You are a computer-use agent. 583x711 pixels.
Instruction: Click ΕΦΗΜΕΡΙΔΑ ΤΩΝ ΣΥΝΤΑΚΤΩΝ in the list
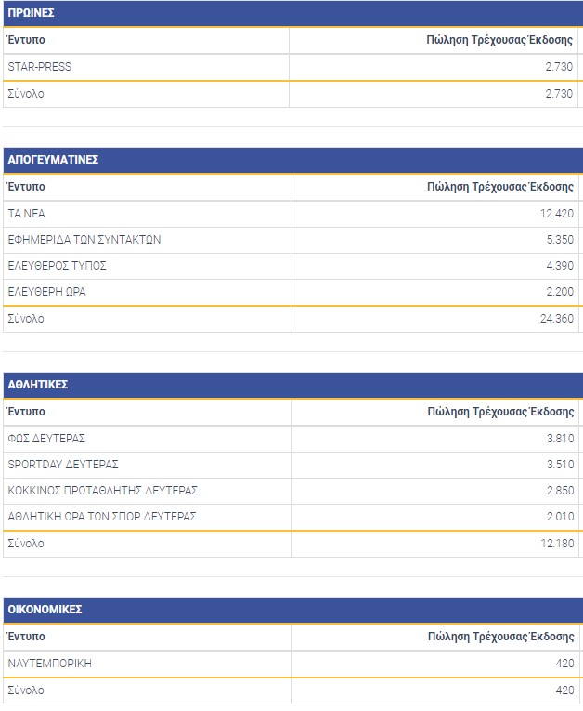click(84, 239)
